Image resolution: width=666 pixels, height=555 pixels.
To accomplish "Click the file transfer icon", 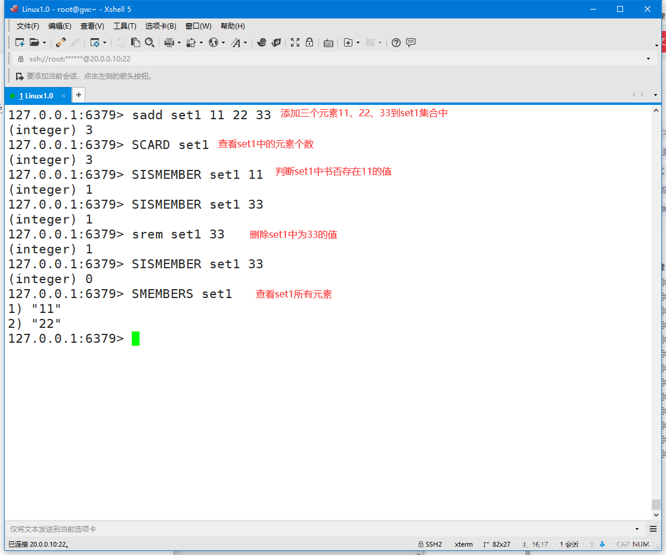I will tap(191, 42).
